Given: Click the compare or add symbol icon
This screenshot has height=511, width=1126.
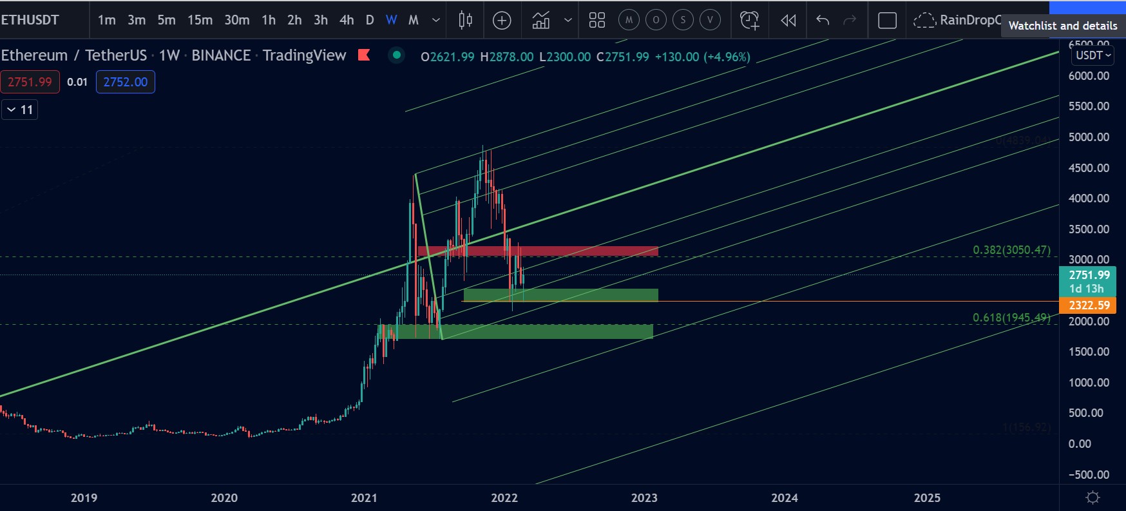Looking at the screenshot, I should (502, 21).
